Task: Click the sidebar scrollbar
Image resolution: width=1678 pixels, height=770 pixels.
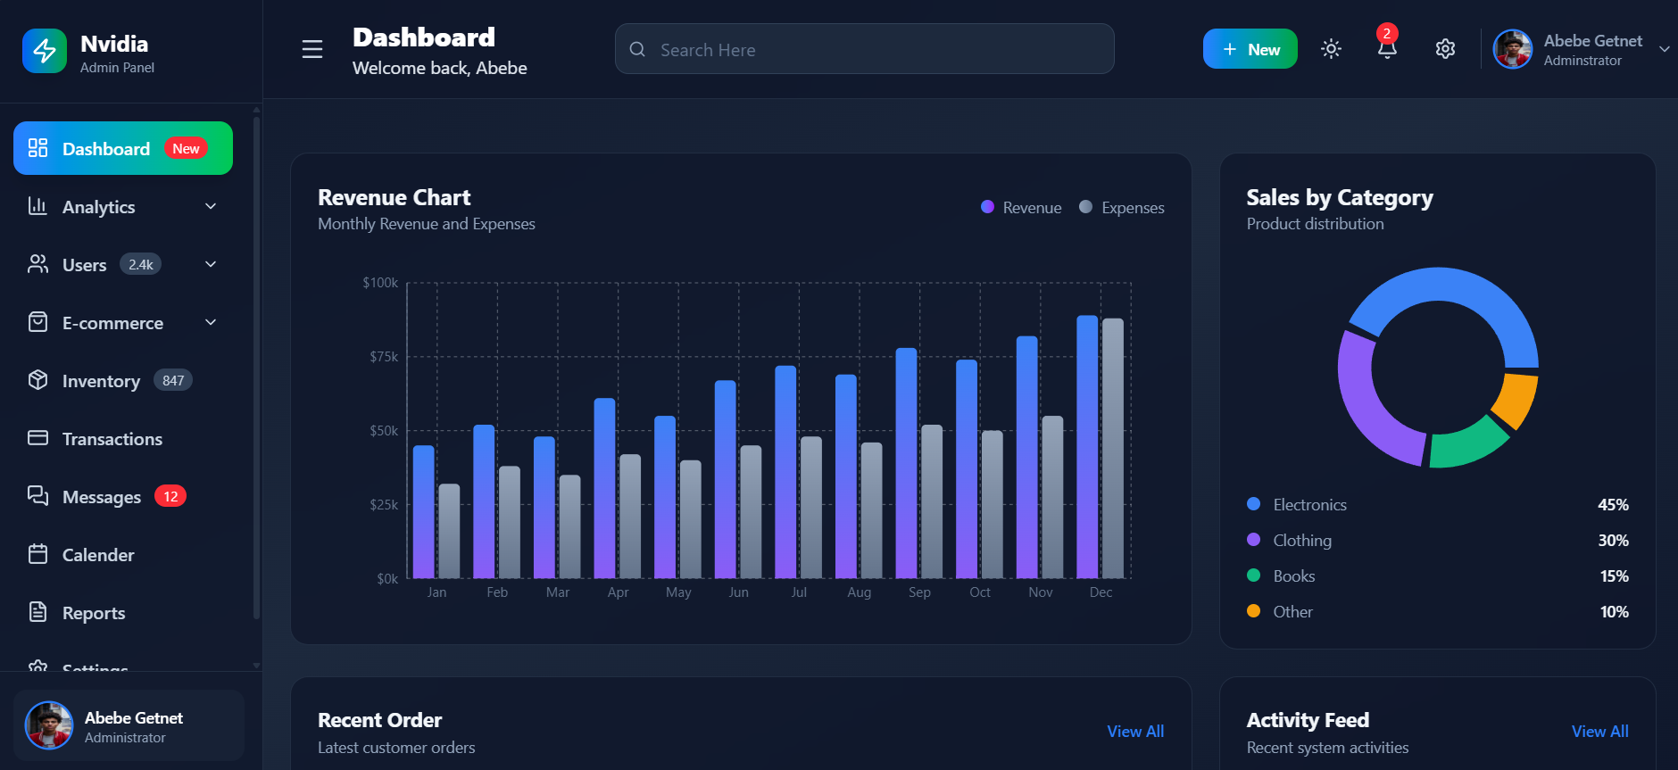Action: coord(257,366)
